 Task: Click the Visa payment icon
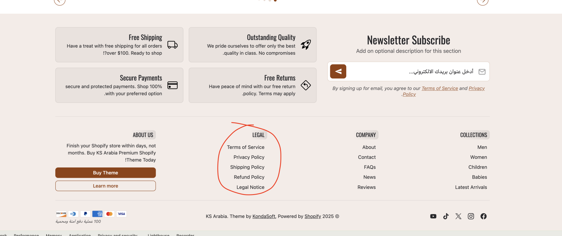coord(121,214)
